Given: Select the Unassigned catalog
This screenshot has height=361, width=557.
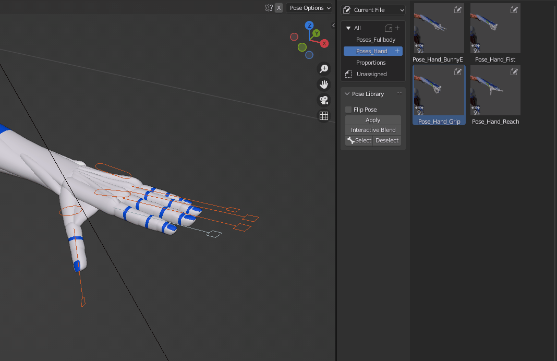Looking at the screenshot, I should pos(371,74).
